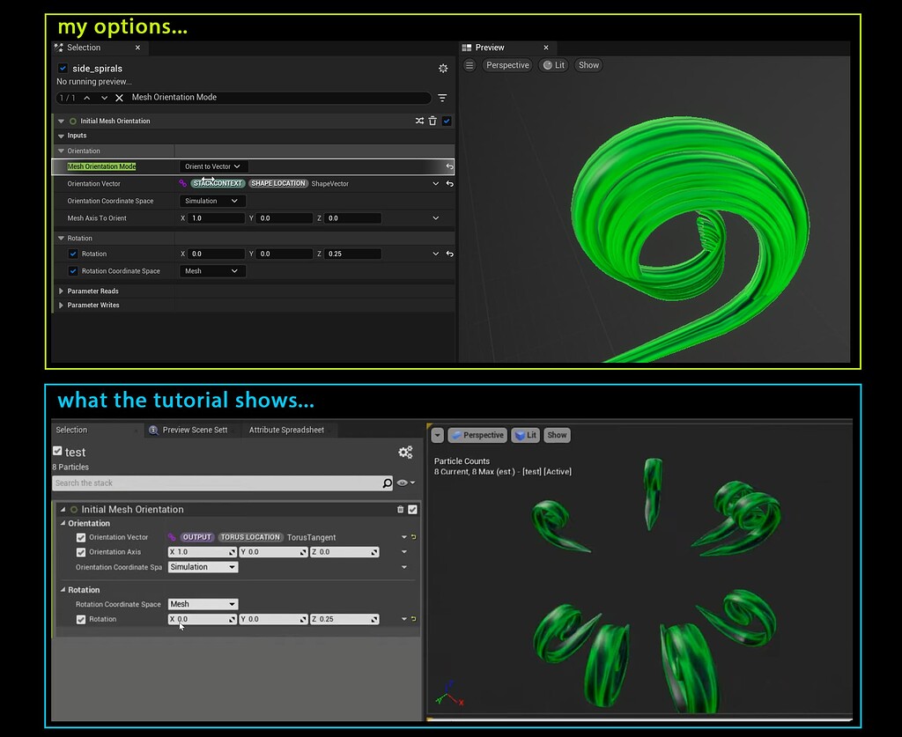The image size is (902, 737).
Task: Click the hamburger menu in the Preview panel
Action: [469, 65]
